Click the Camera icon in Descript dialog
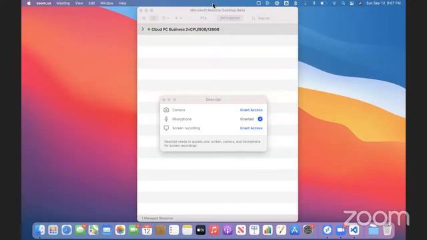427x240 pixels. point(166,110)
